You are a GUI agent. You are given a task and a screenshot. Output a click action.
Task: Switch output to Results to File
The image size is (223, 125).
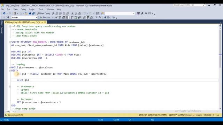point(91,17)
